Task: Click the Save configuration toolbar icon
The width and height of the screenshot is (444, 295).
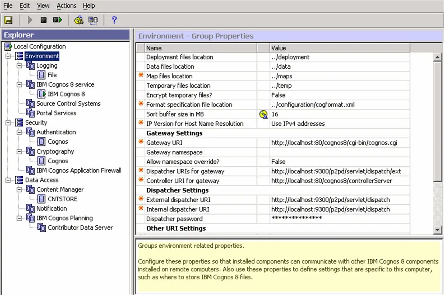Action: [8, 20]
